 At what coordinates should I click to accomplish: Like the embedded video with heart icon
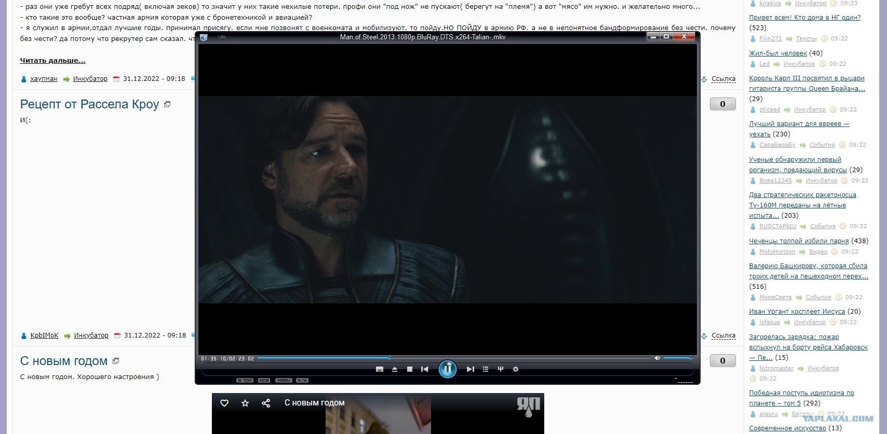224,403
